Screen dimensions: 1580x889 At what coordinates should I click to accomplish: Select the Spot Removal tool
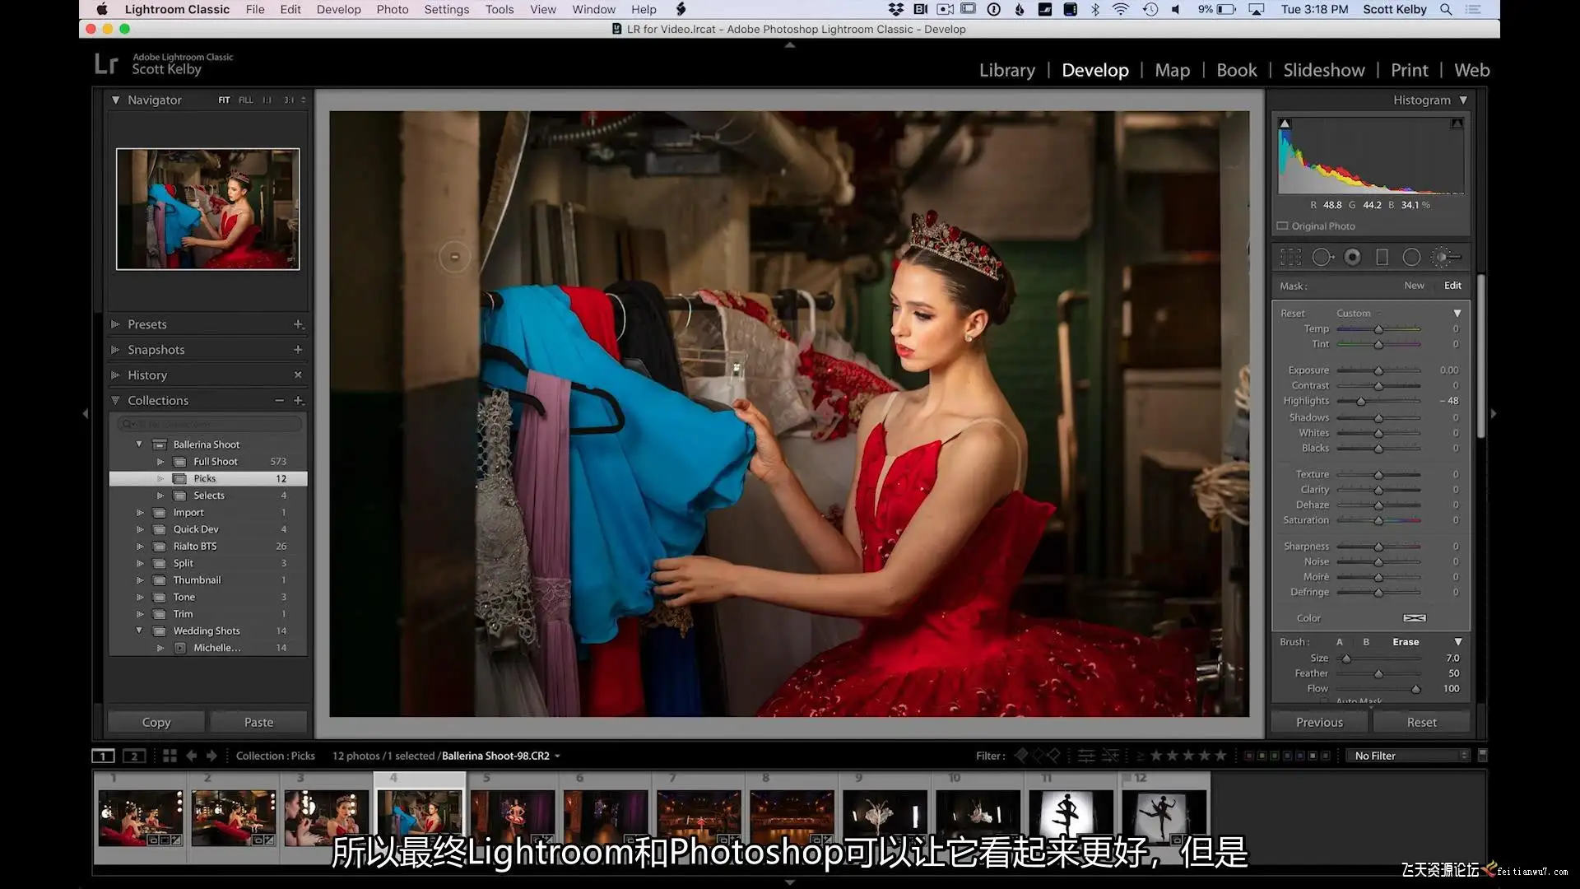(1322, 258)
